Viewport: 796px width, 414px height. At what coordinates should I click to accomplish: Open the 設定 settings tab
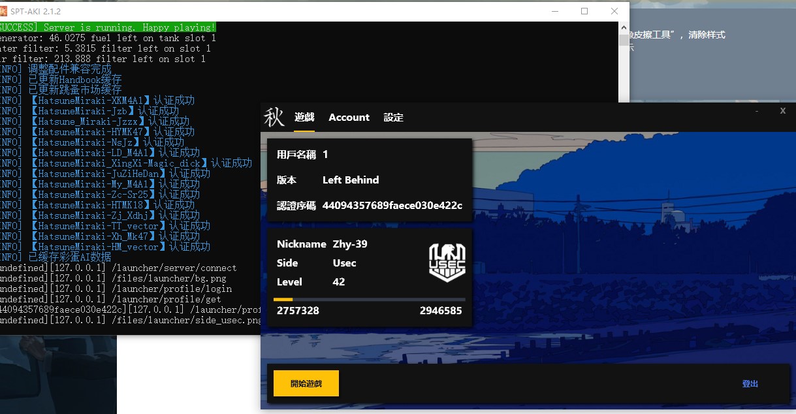(x=394, y=118)
